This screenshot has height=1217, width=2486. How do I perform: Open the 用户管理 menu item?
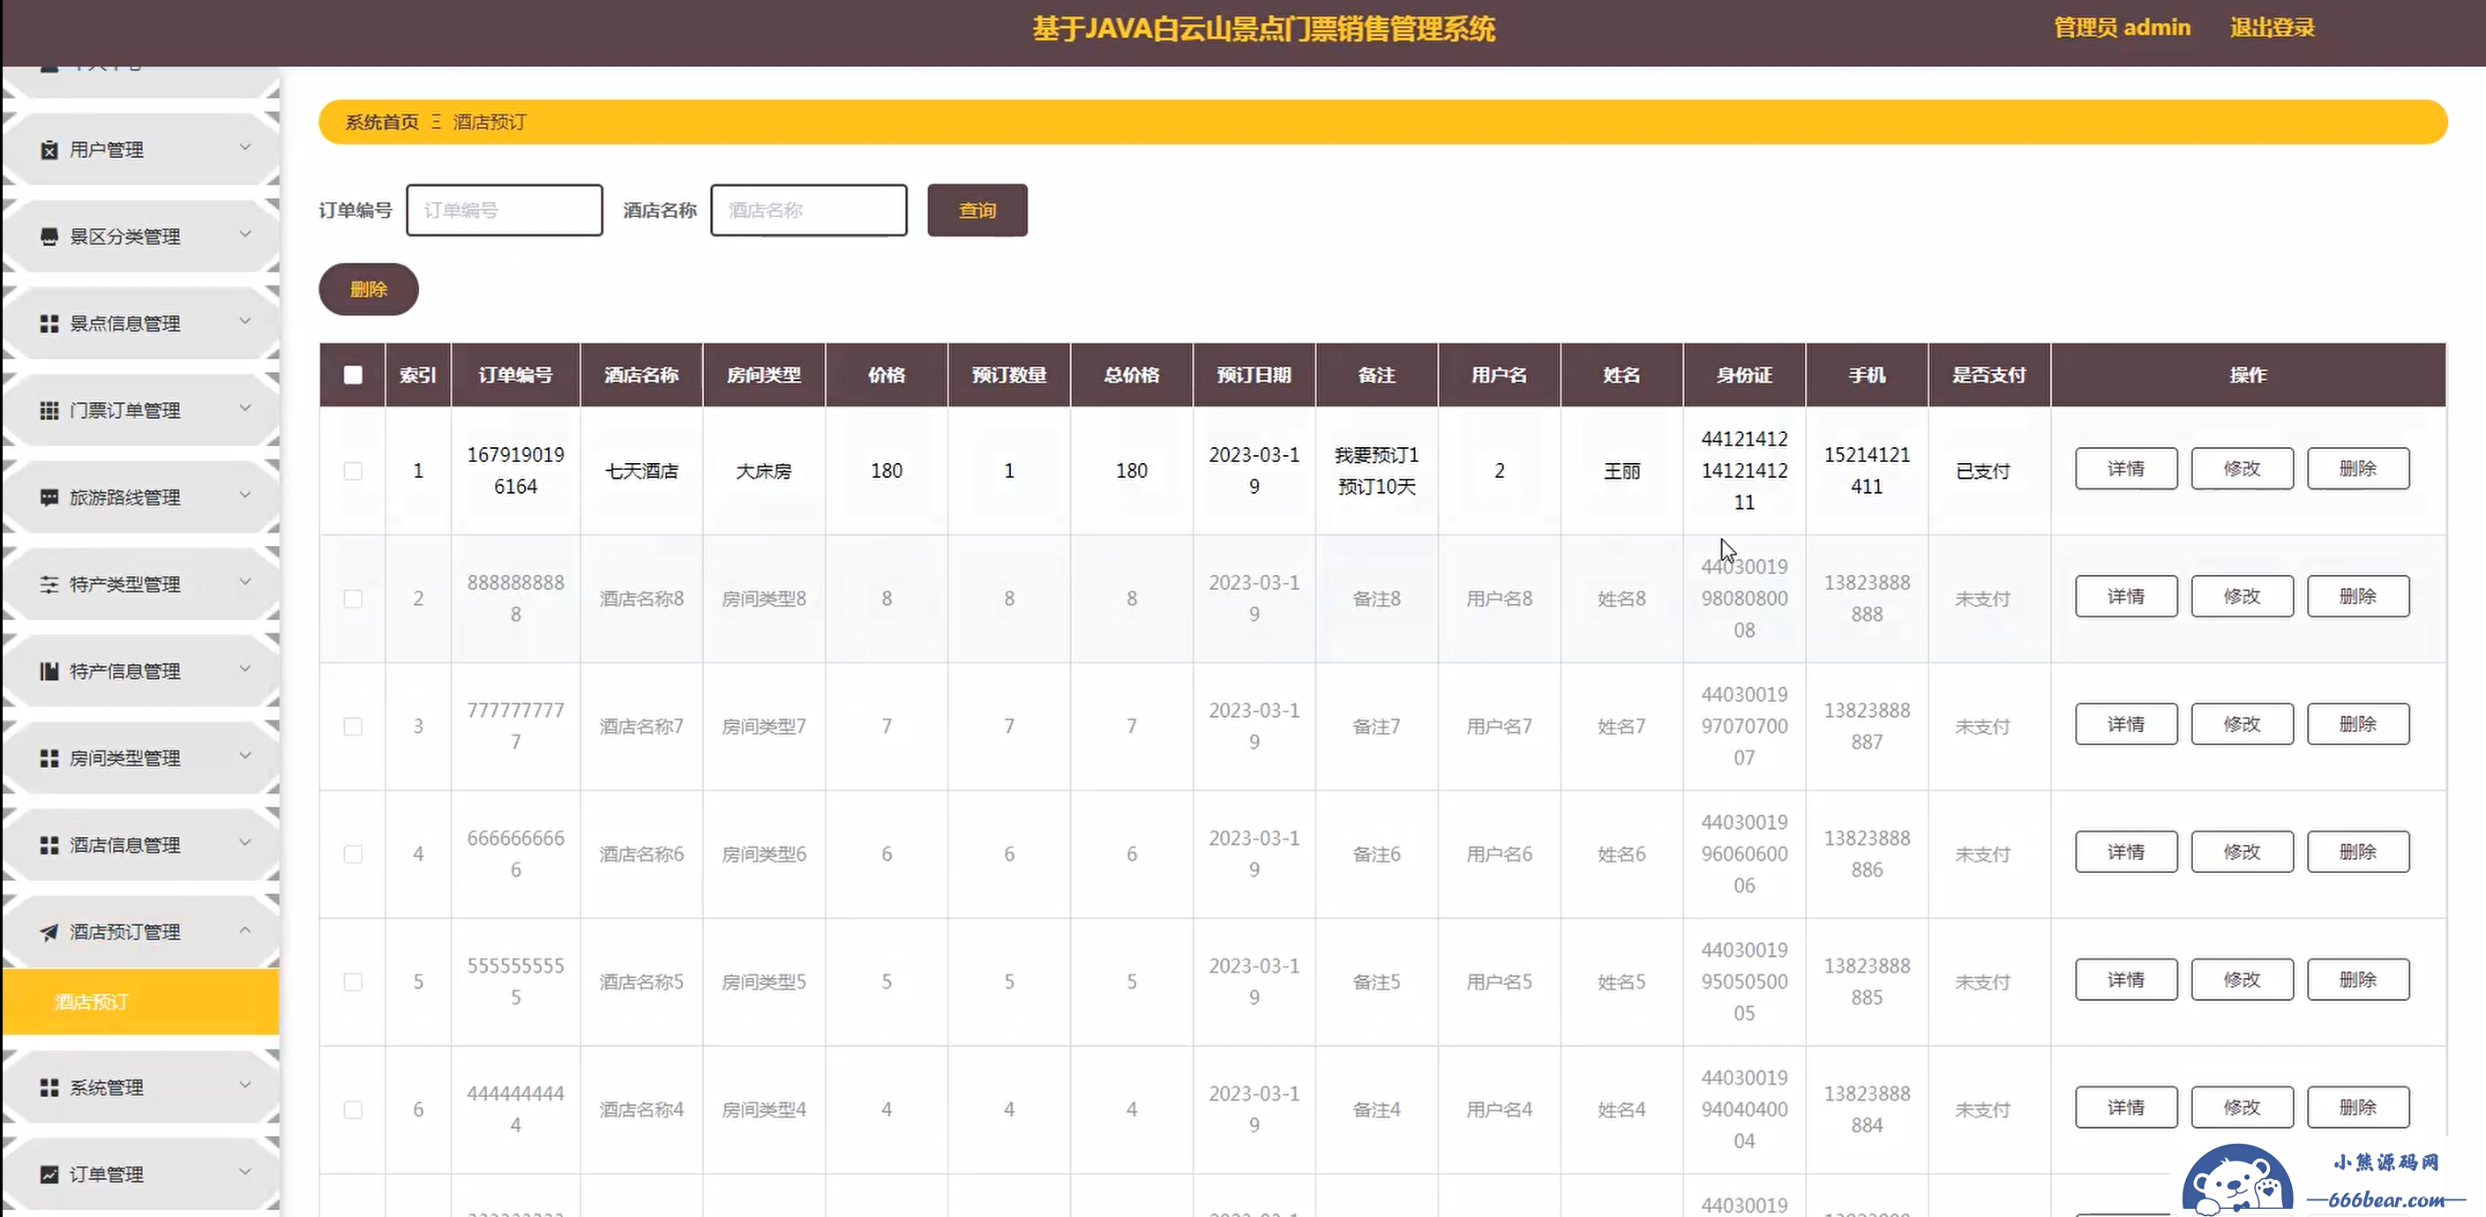click(141, 150)
